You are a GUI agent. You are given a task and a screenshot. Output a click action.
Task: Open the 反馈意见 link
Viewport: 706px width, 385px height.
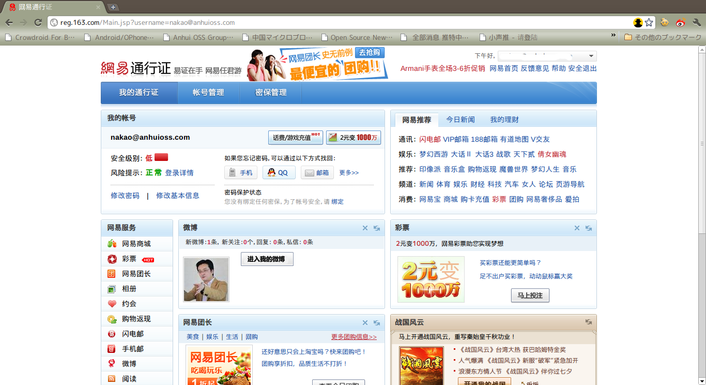tap(535, 68)
